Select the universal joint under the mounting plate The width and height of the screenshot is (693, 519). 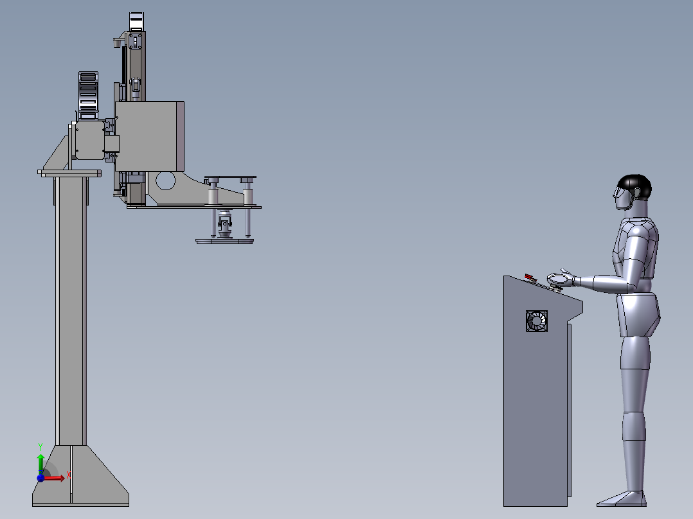point(224,224)
